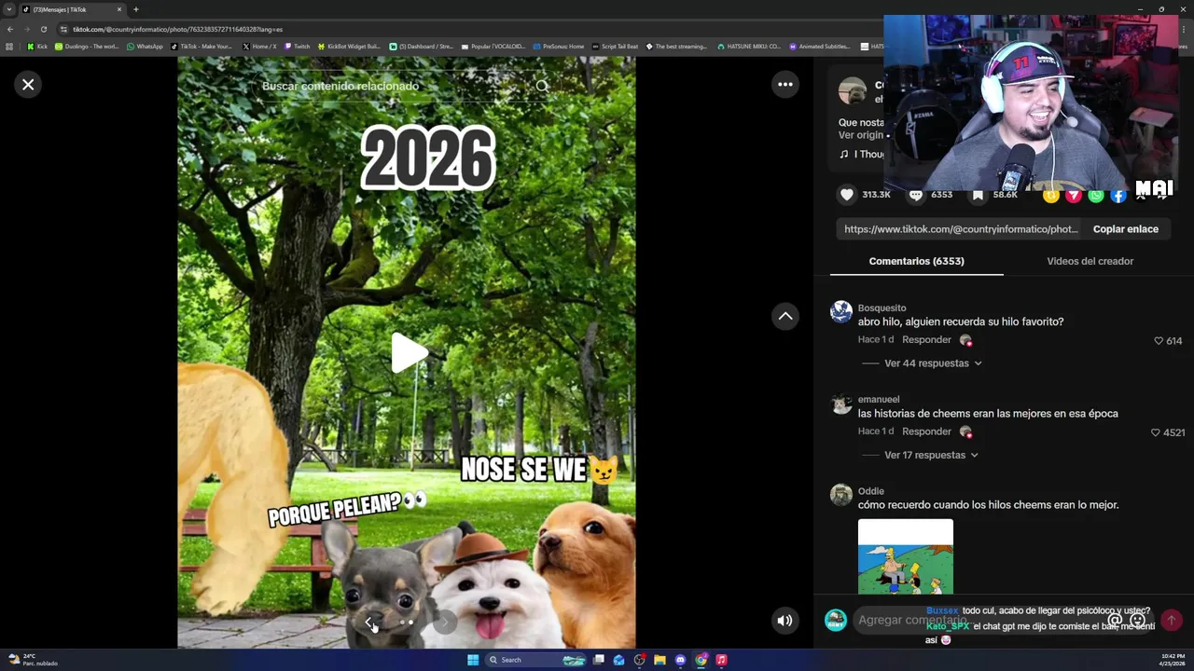Open the 'Script Tail Beat' bookmark

point(615,46)
